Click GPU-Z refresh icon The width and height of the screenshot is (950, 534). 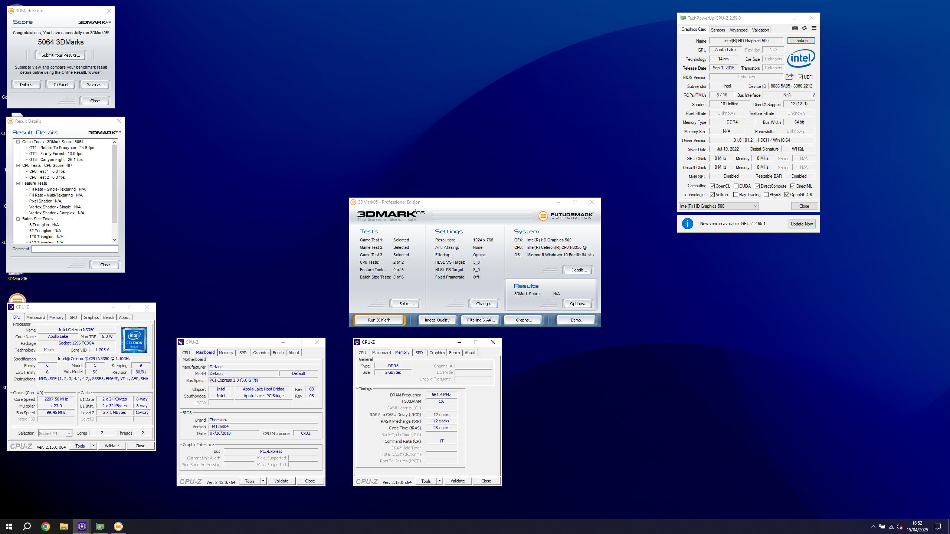[x=804, y=28]
